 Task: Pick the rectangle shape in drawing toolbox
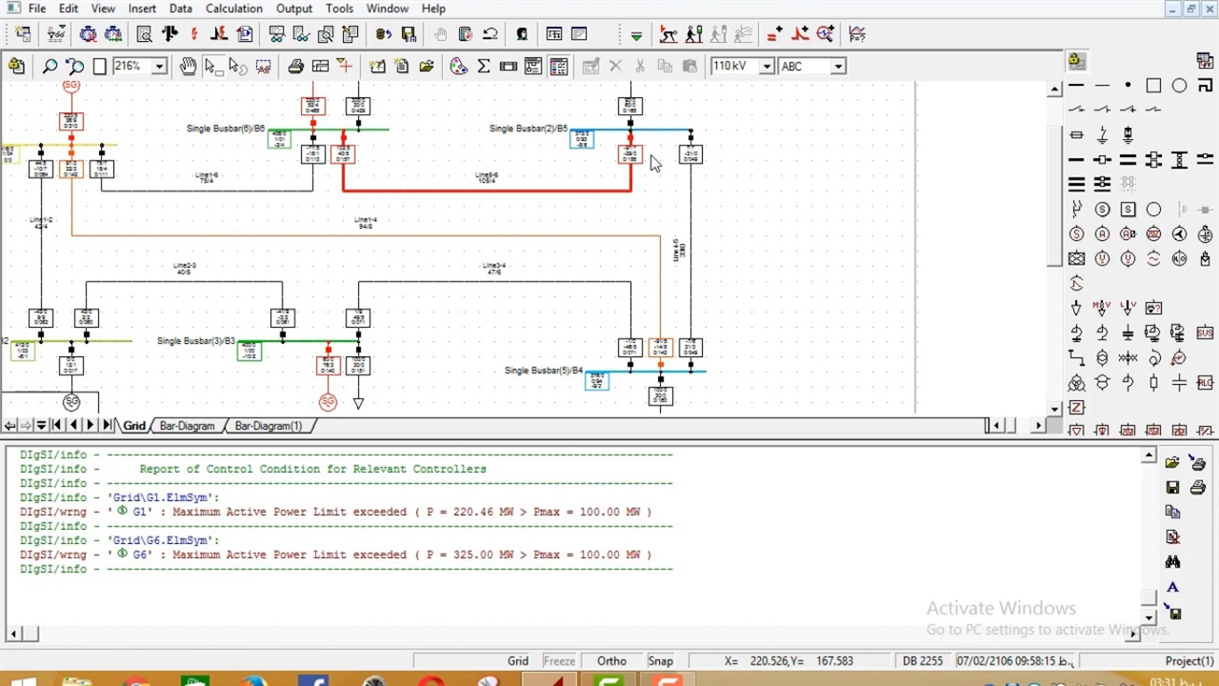point(1153,86)
